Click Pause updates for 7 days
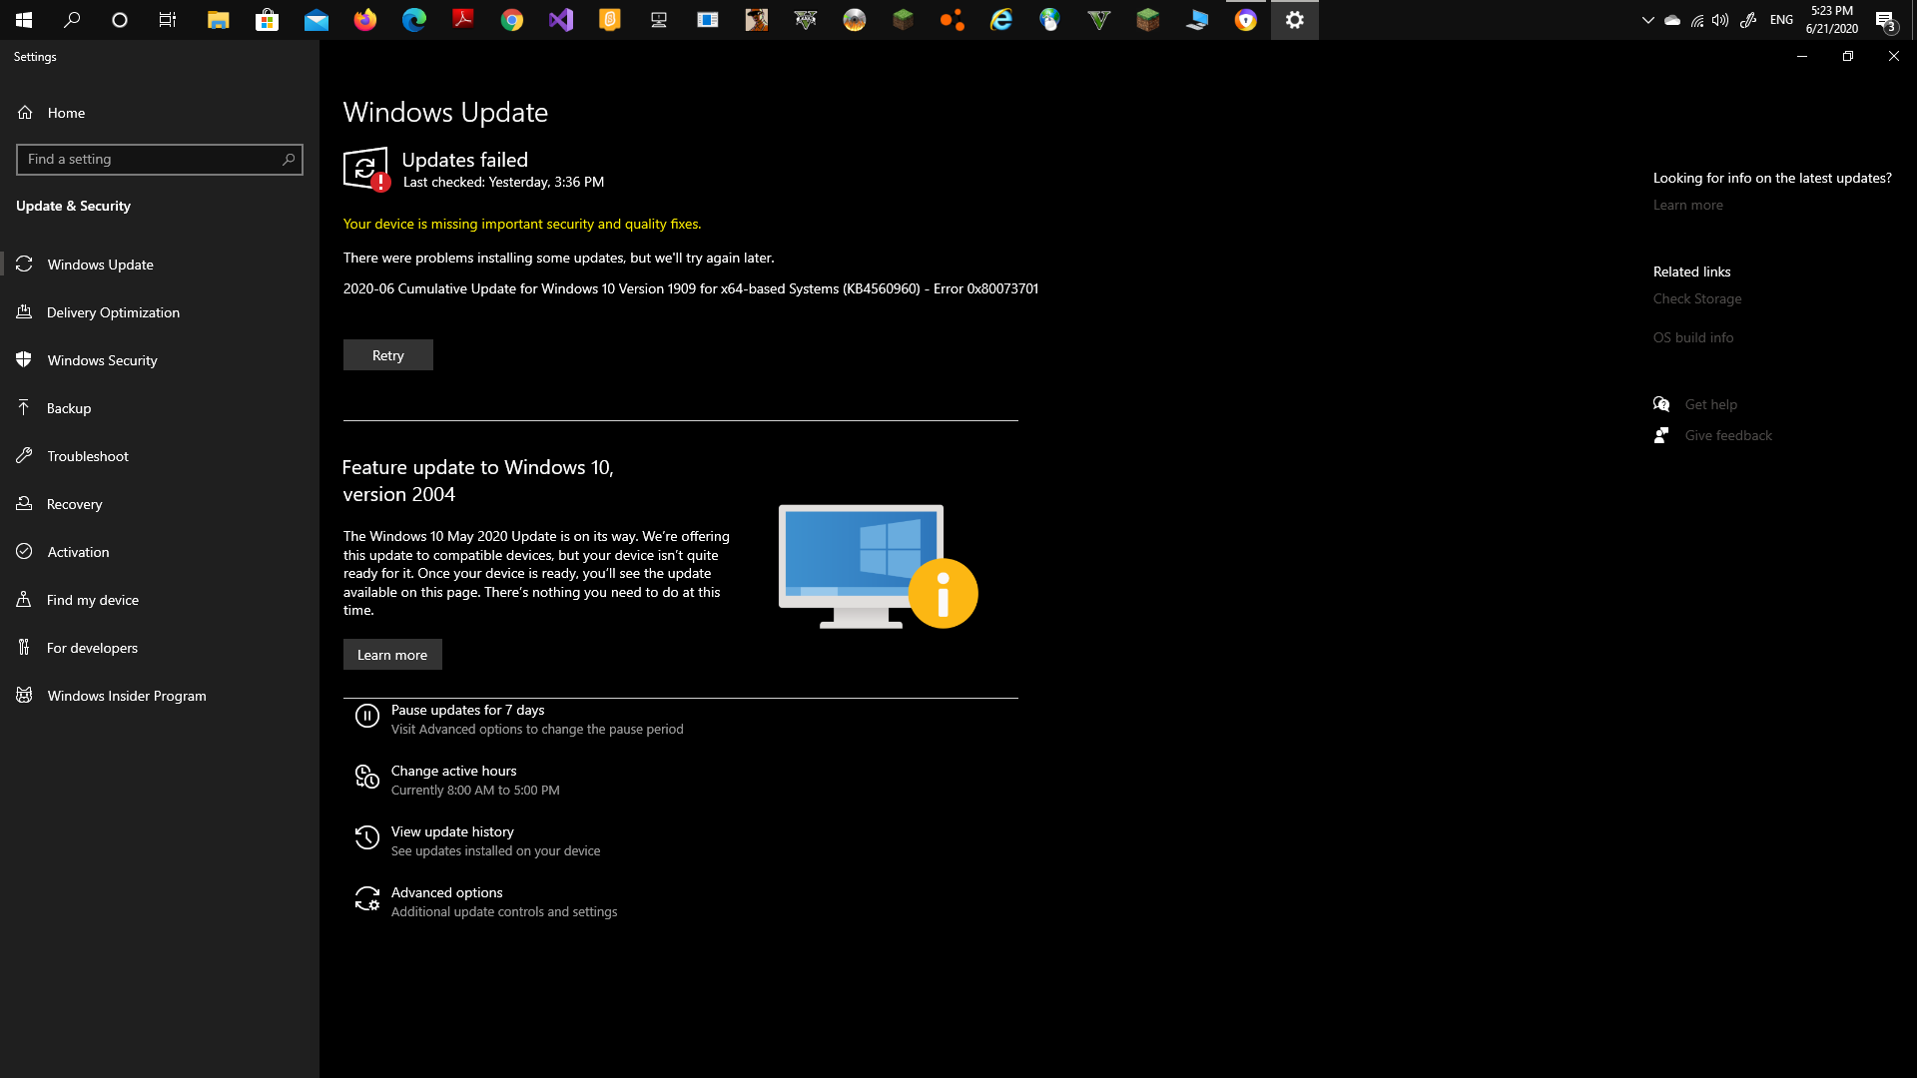Image resolution: width=1917 pixels, height=1078 pixels. coord(467,710)
